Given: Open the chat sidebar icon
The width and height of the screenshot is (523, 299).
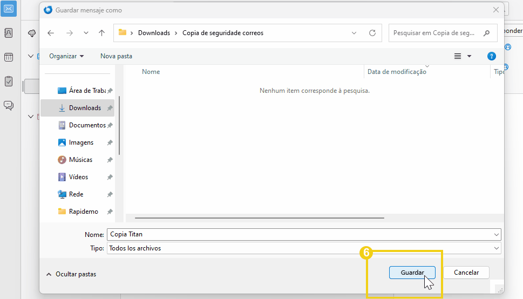Looking at the screenshot, I should pos(9,105).
